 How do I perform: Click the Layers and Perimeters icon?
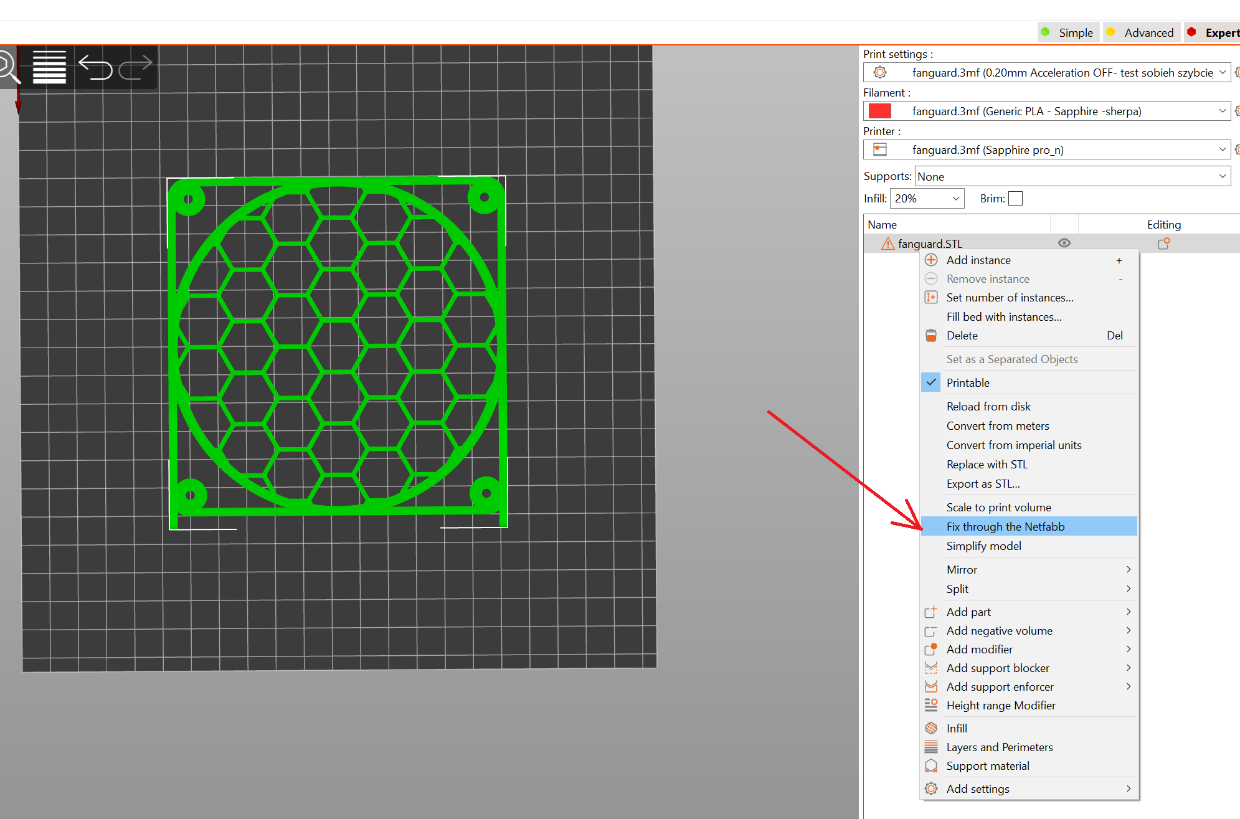click(x=931, y=747)
